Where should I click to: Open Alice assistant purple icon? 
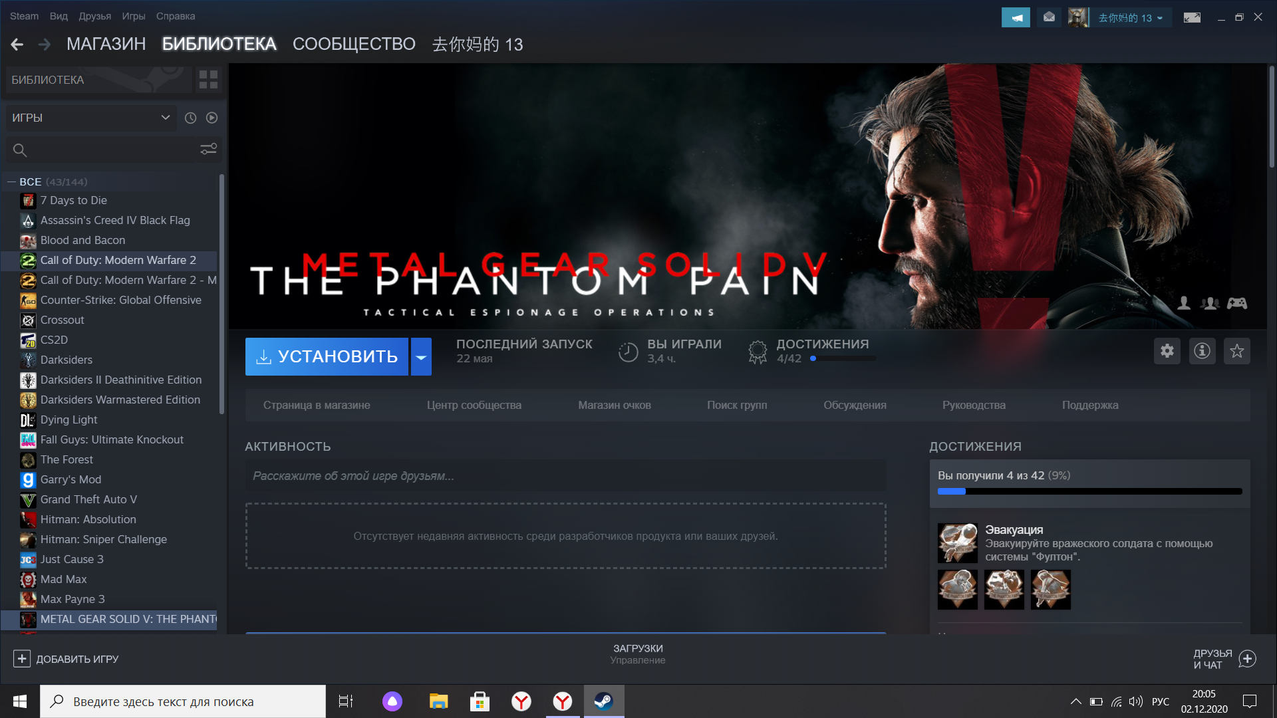392,701
